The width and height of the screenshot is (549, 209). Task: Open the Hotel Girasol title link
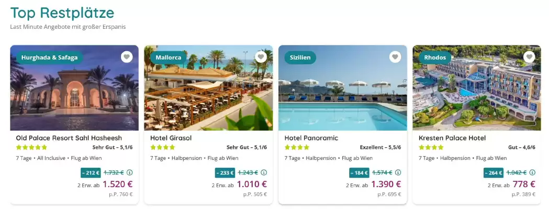171,138
